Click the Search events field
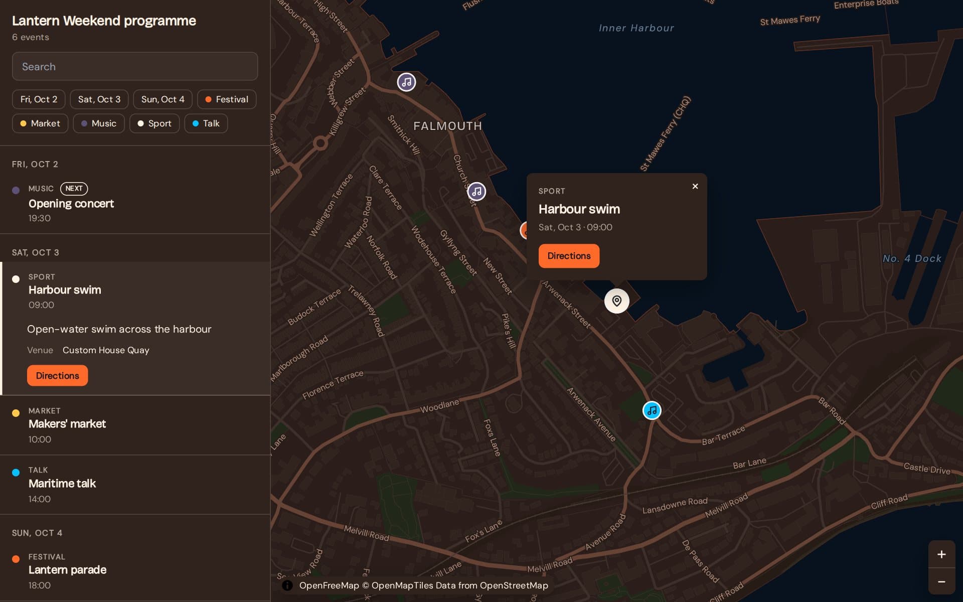963x602 pixels. 135,66
